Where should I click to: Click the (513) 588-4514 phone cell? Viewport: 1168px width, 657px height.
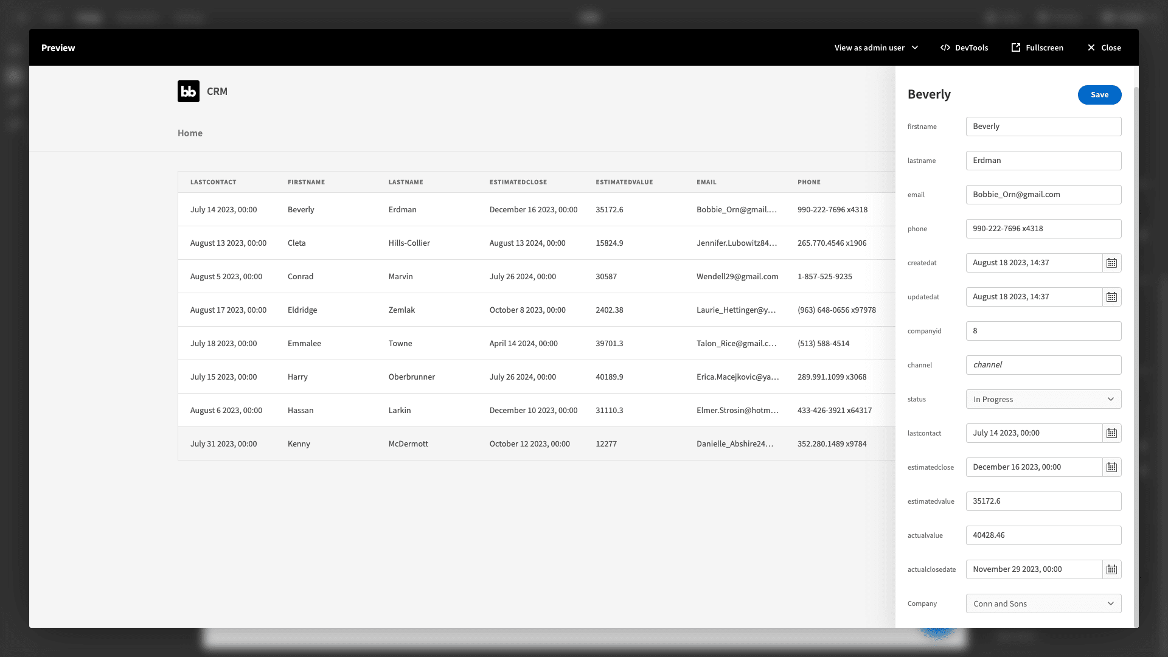click(823, 343)
